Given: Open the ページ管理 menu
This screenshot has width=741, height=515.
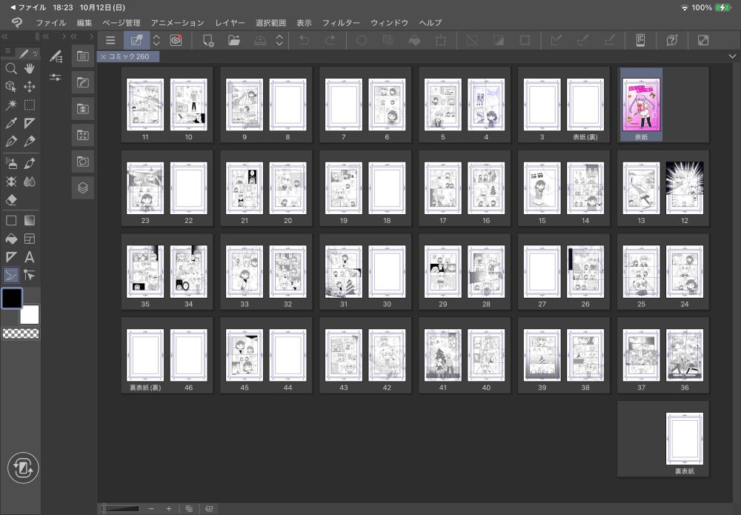Looking at the screenshot, I should click(121, 23).
